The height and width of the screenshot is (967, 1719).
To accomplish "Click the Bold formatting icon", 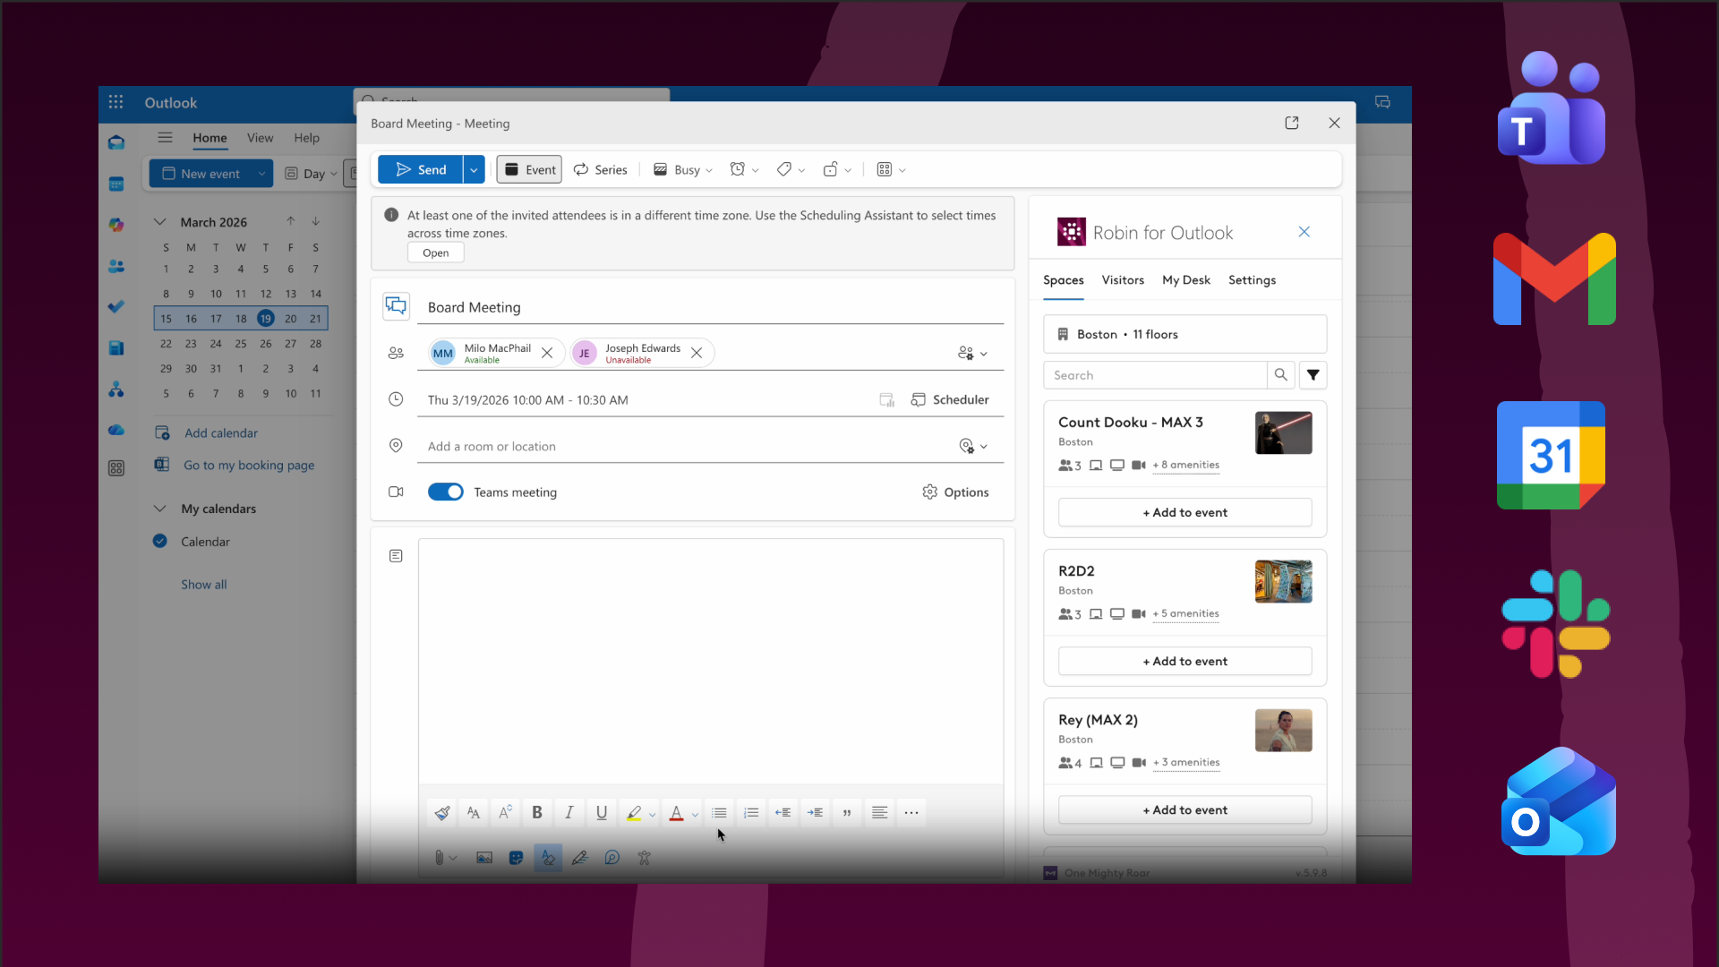I will point(537,813).
